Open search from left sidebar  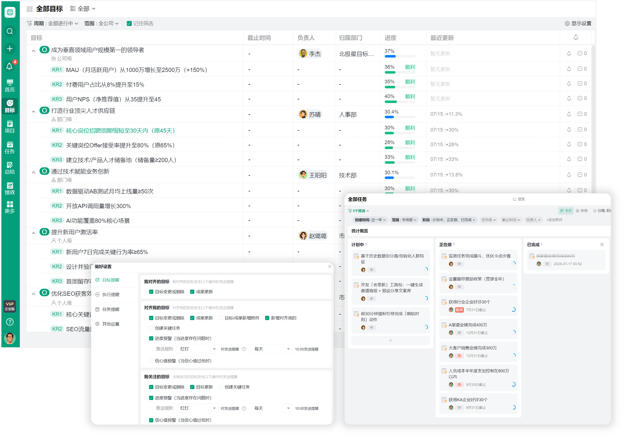10,31
